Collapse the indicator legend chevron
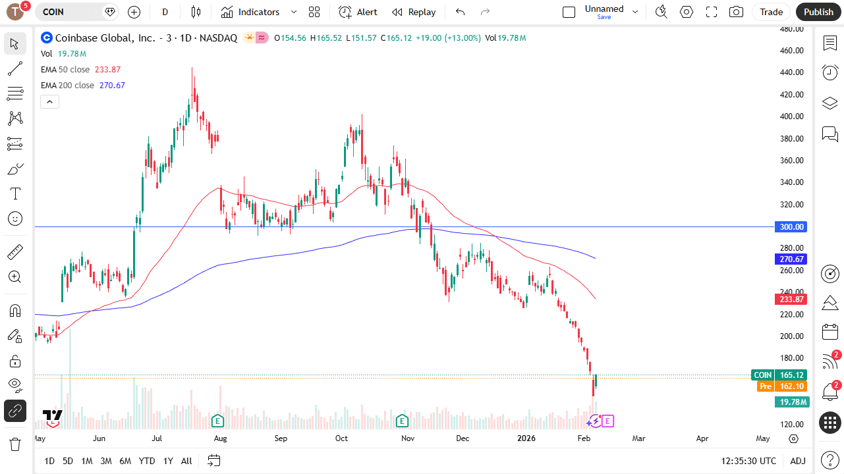Viewport: 844px width, 474px height. [x=49, y=101]
